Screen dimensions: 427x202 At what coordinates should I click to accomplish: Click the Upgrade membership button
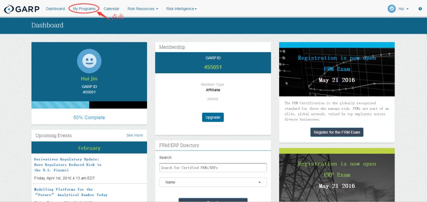213,117
